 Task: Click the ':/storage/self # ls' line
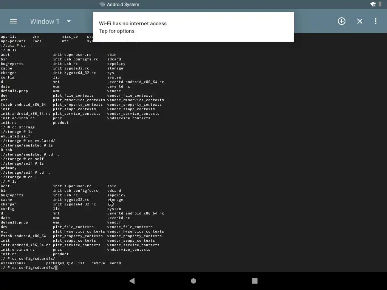click(x=22, y=164)
